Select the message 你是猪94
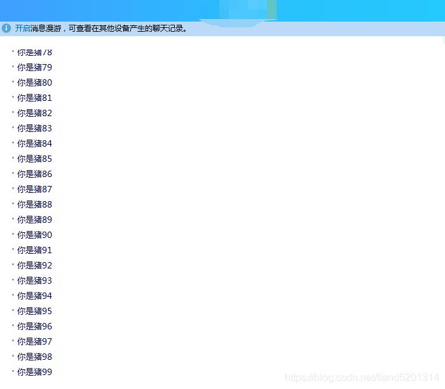 (34, 296)
